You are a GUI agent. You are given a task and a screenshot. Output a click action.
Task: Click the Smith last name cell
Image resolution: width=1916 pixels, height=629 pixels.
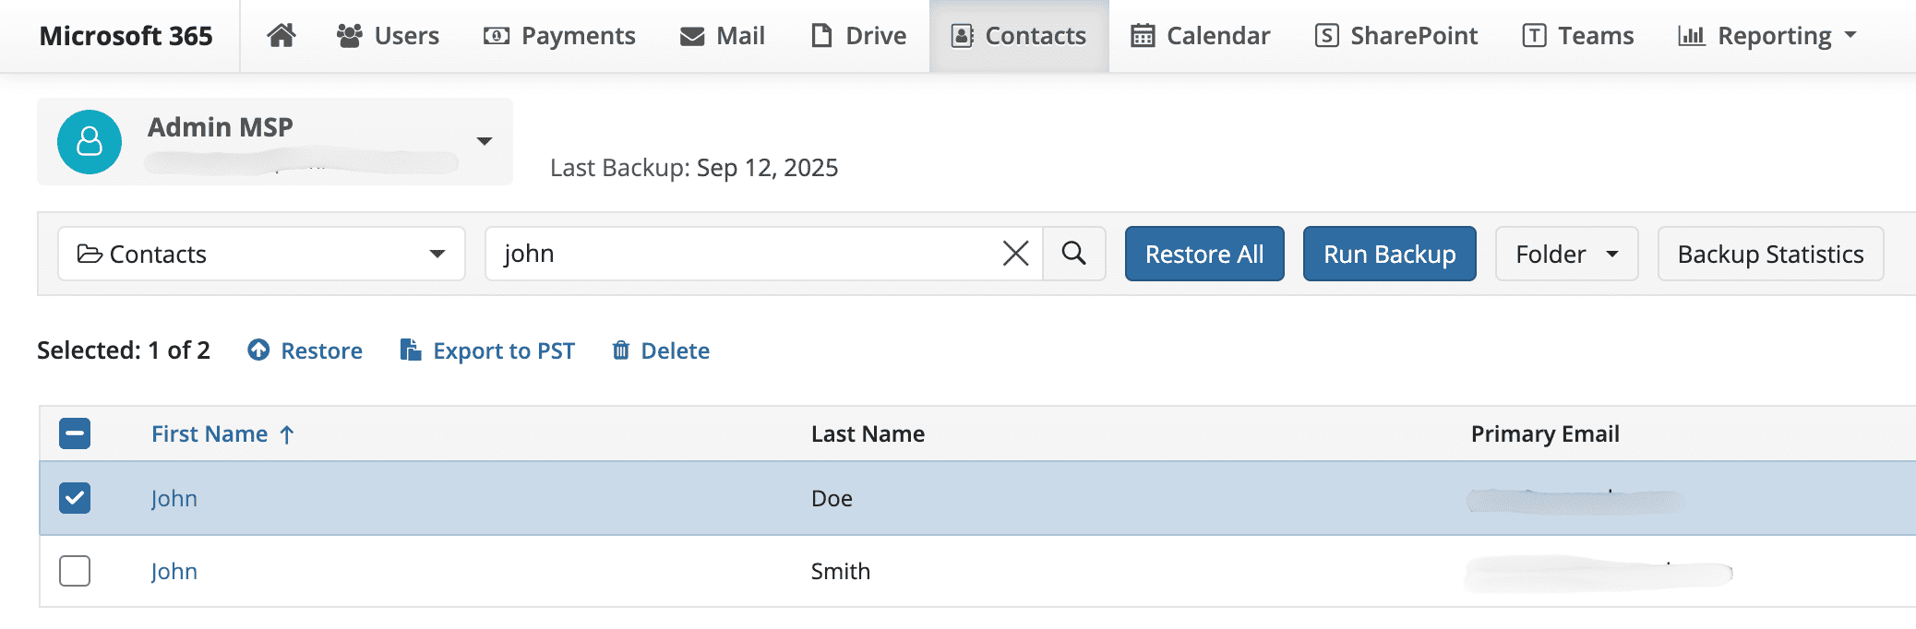pyautogui.click(x=841, y=571)
